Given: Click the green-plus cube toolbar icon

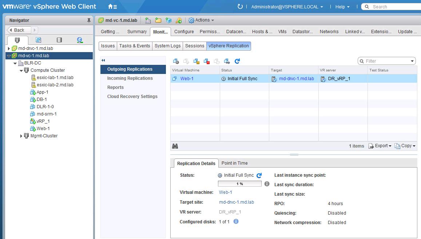Looking at the screenshot, I should 168,20.
